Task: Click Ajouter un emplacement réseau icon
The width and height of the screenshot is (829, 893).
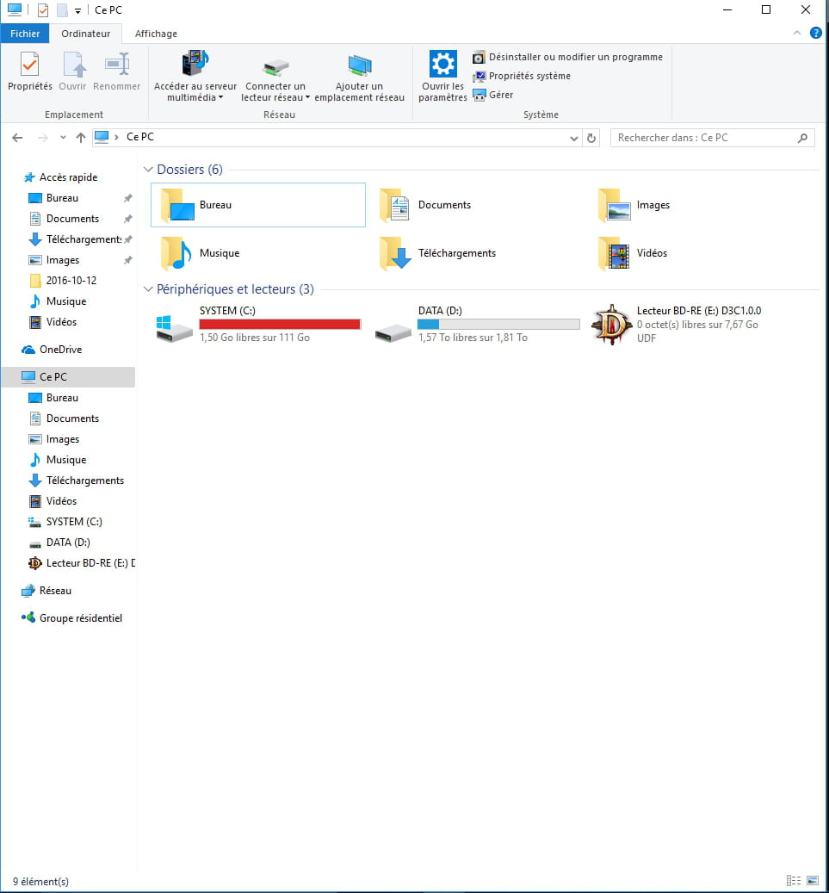Action: click(359, 65)
